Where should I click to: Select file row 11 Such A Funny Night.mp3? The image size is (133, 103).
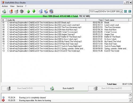pyautogui.click(x=65, y=46)
